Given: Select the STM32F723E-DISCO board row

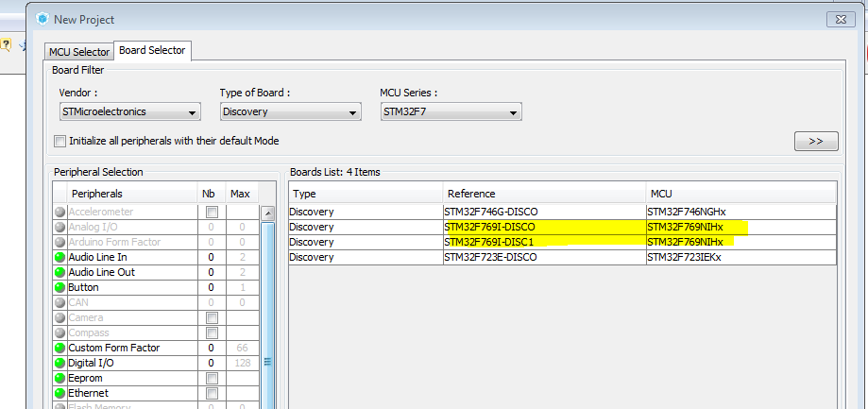Looking at the screenshot, I should click(562, 257).
